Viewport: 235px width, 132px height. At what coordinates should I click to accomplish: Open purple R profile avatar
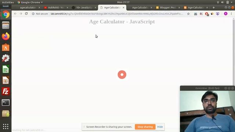pos(225,14)
